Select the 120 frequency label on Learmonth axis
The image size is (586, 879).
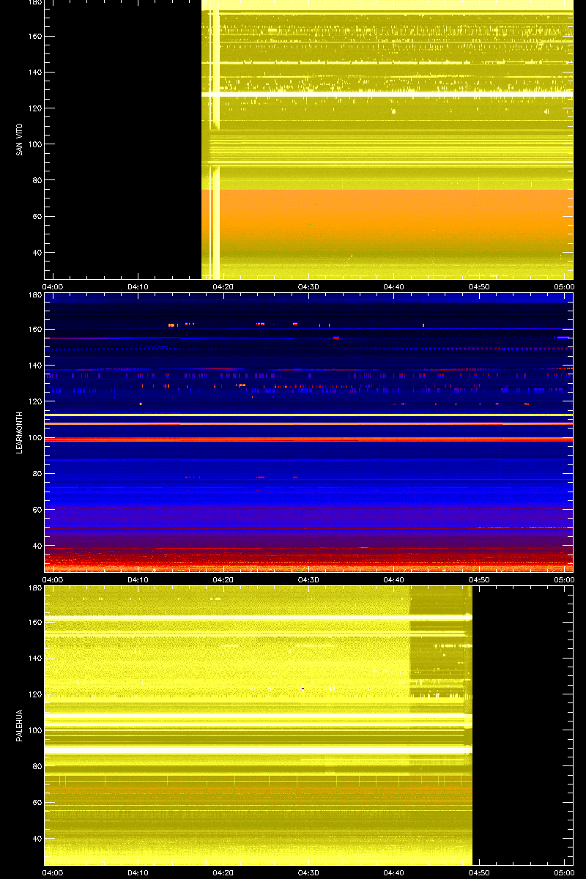[34, 401]
